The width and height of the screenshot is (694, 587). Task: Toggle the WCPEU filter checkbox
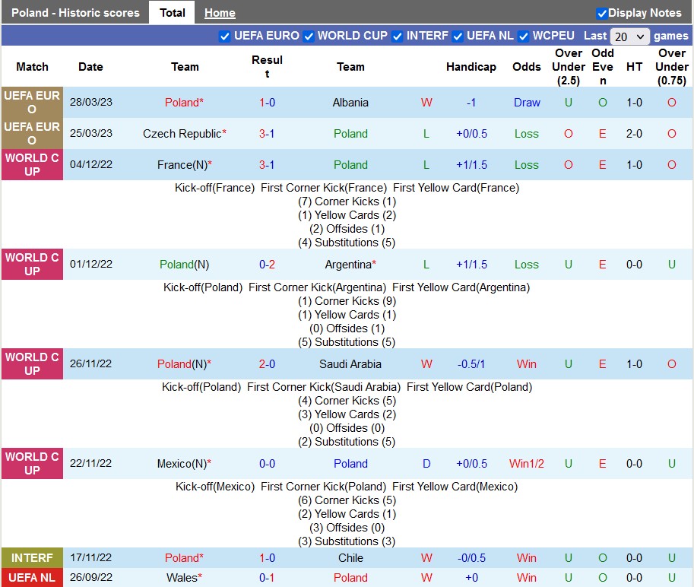click(524, 36)
